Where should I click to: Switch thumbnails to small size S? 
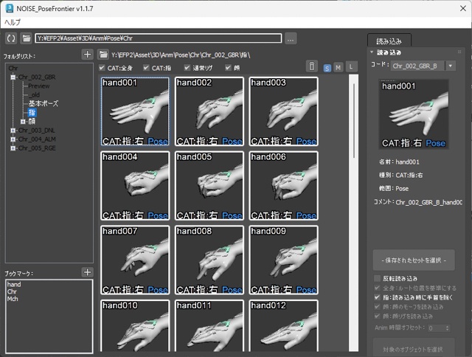pos(327,68)
